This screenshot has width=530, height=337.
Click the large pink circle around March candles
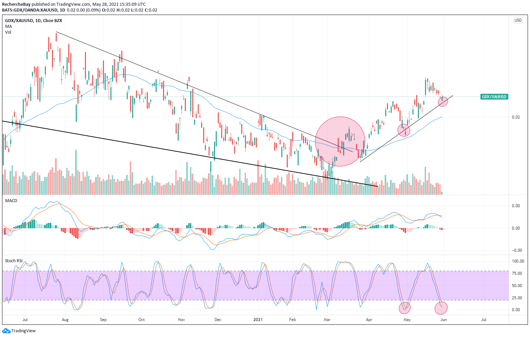click(x=340, y=142)
